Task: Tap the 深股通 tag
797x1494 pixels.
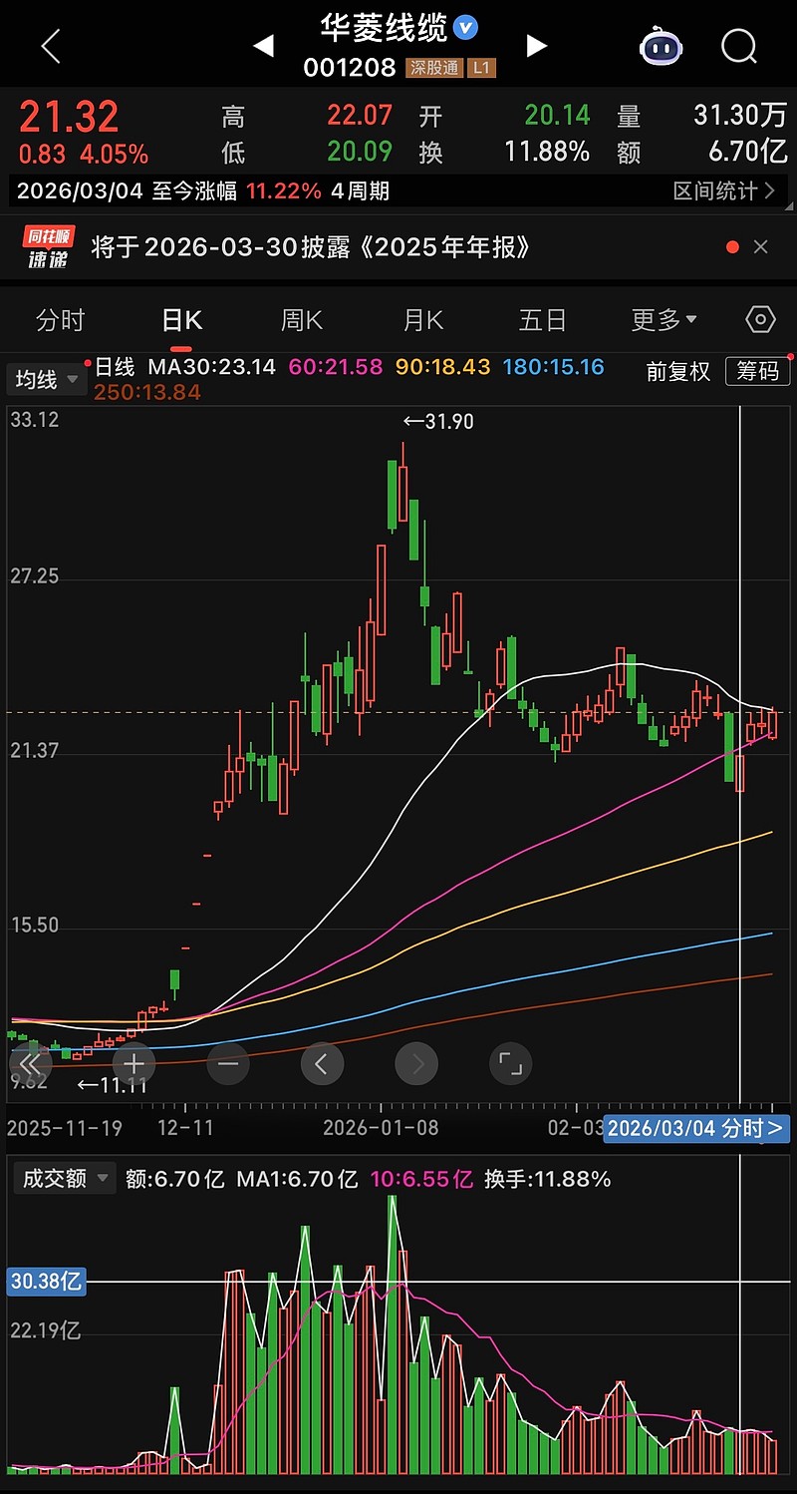Action: coord(435,68)
